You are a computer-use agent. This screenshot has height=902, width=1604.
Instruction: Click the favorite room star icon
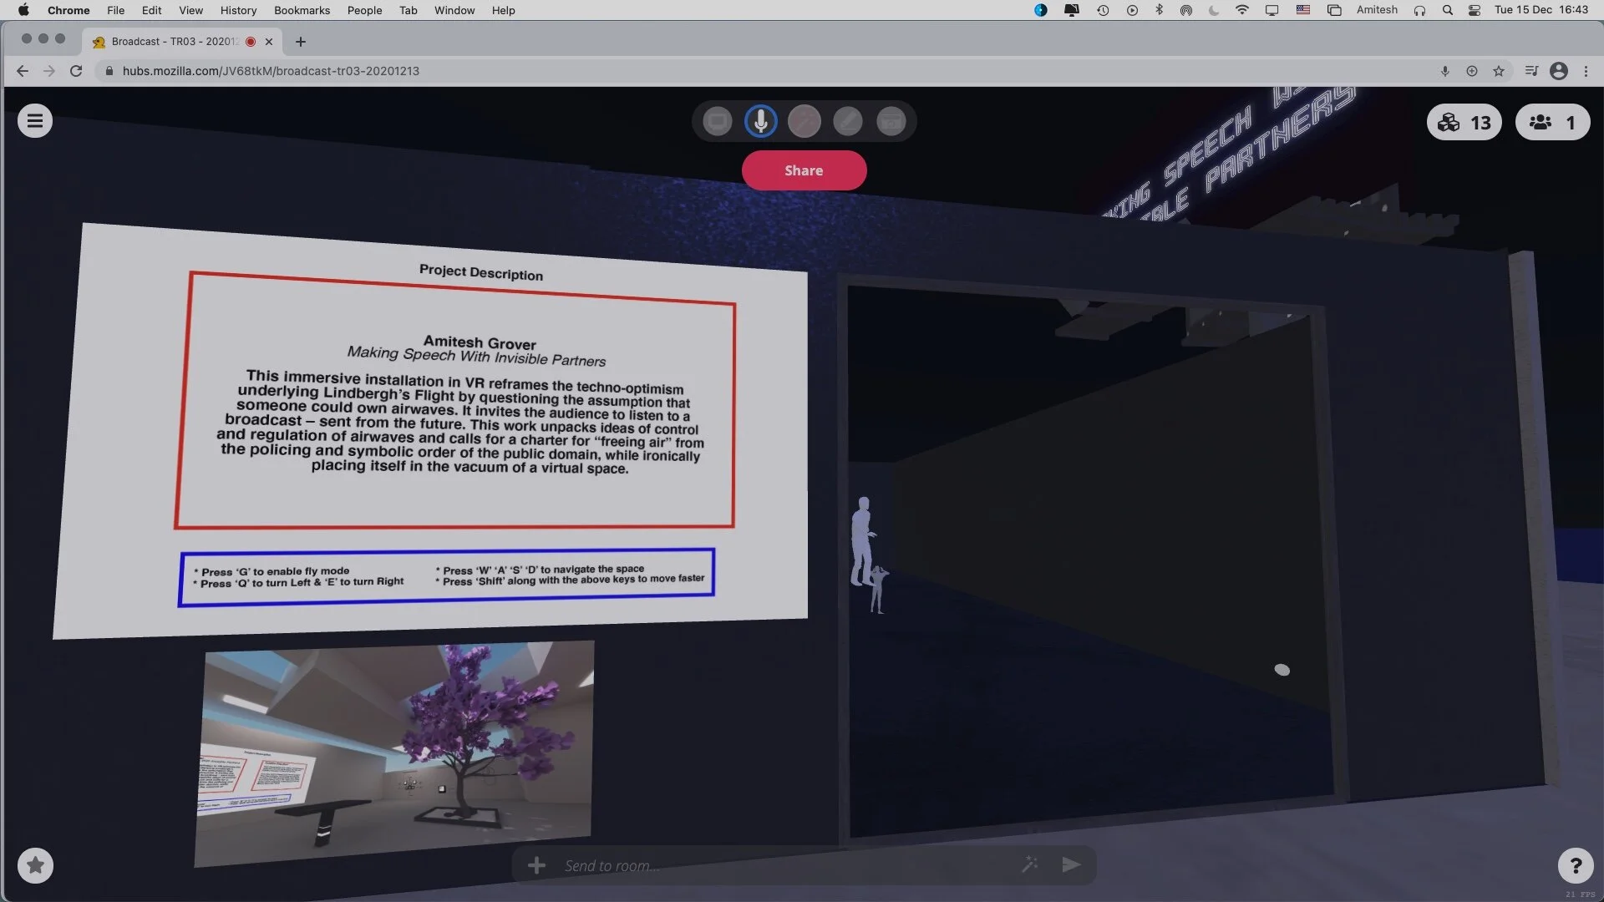(35, 865)
